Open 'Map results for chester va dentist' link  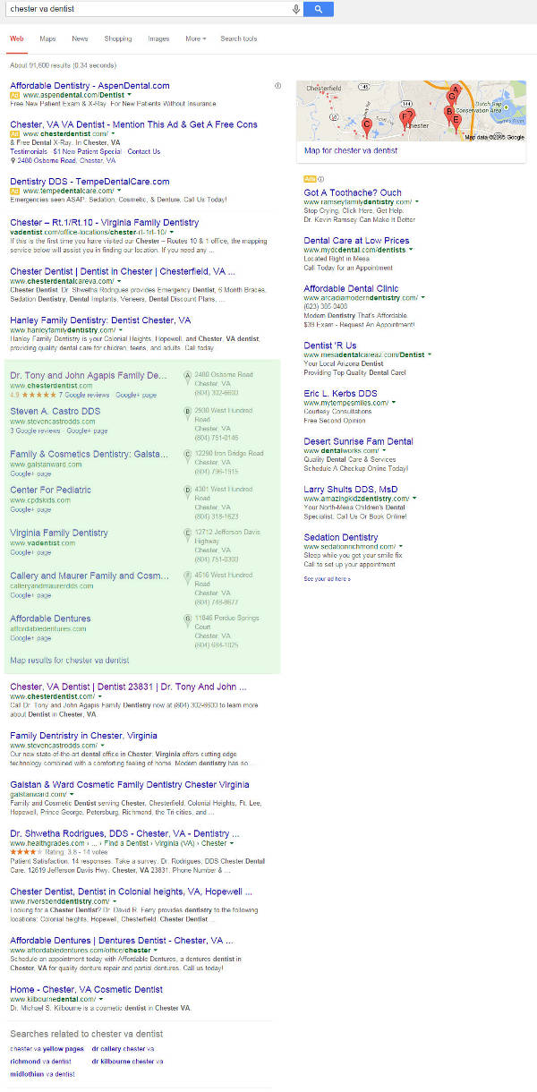pyautogui.click(x=70, y=660)
